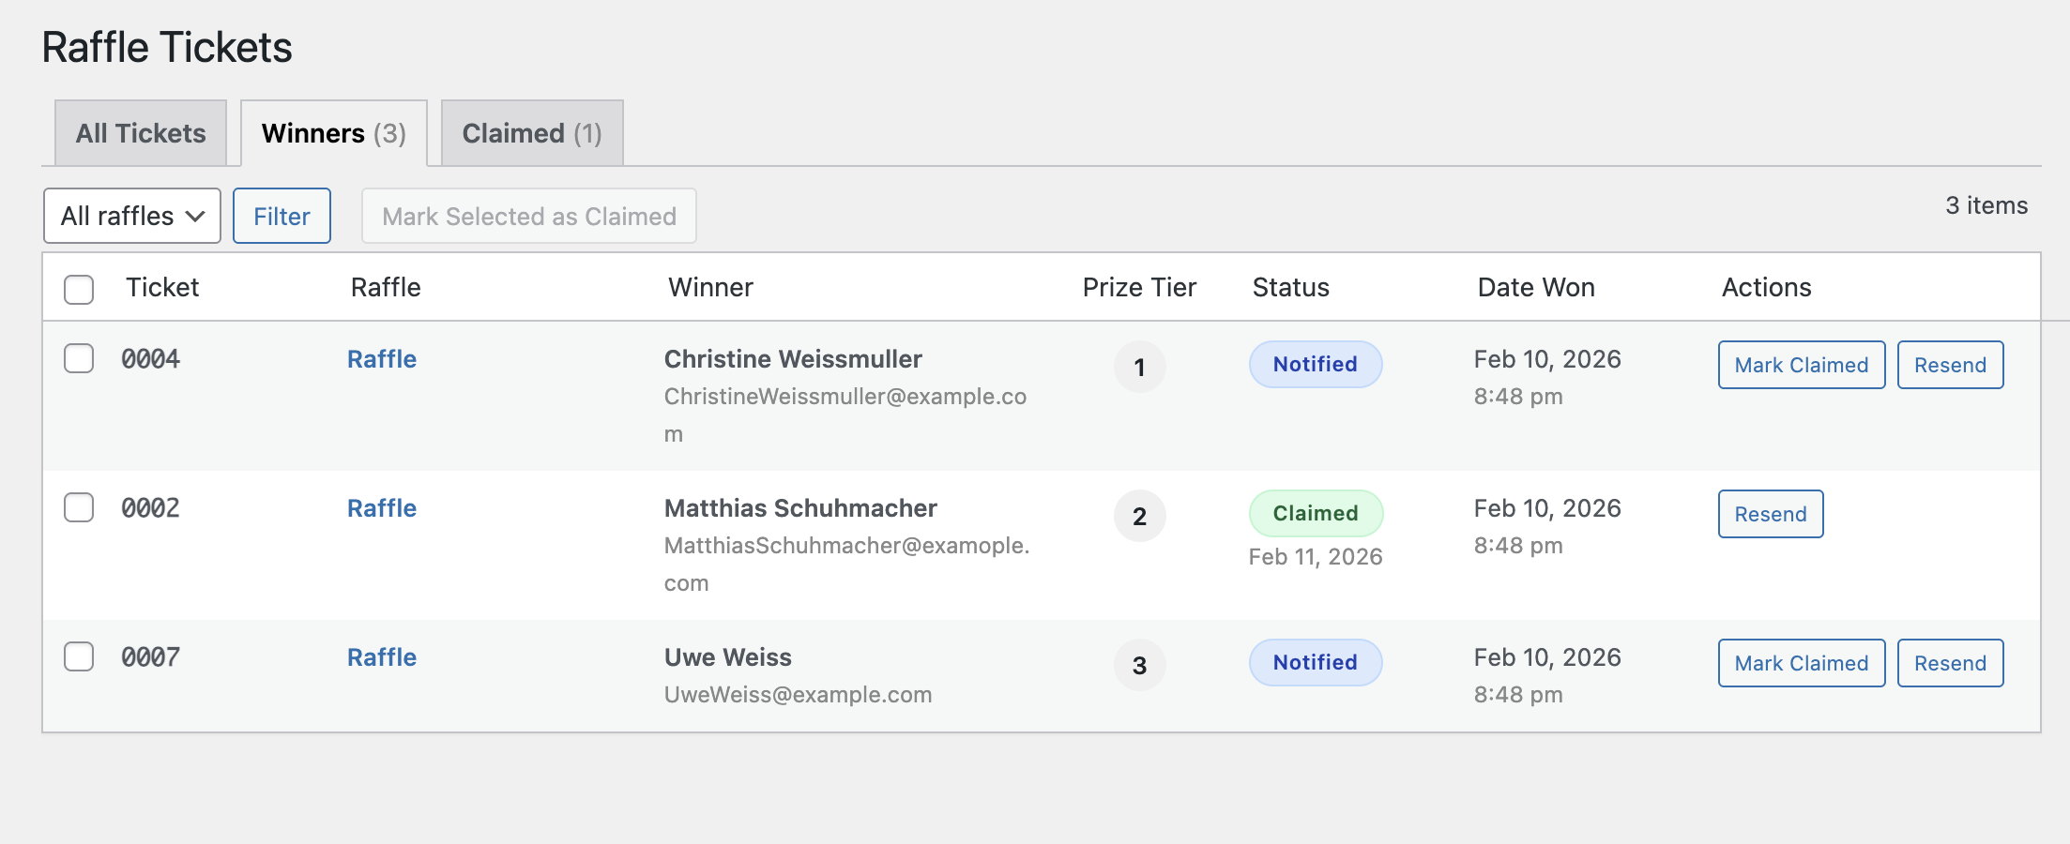2070x844 pixels.
Task: Select the checkbox for ticket 0004
Action: point(79,358)
